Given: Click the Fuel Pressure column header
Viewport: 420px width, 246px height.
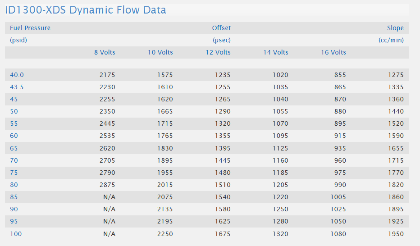Looking at the screenshot, I should (30, 28).
